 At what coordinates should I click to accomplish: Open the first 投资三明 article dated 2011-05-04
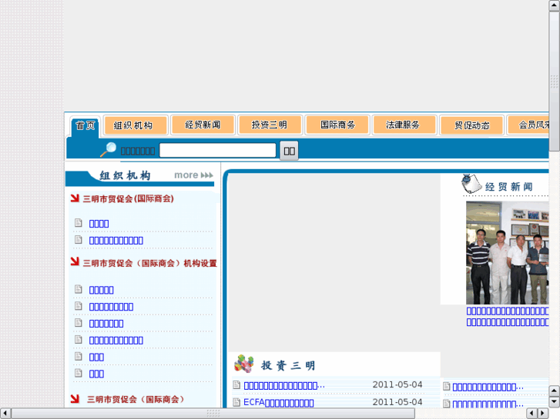[x=284, y=385]
